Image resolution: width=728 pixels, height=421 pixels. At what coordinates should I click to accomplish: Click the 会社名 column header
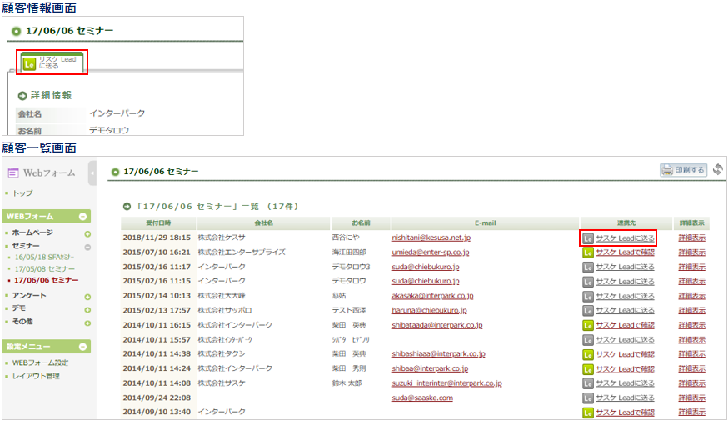(264, 223)
